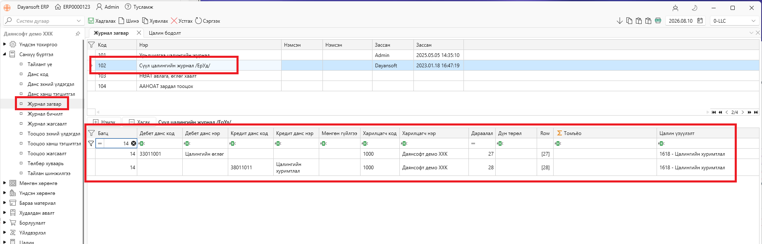Click the filter row funnel icon
Viewport: 762px width, 244px height.
click(x=91, y=143)
